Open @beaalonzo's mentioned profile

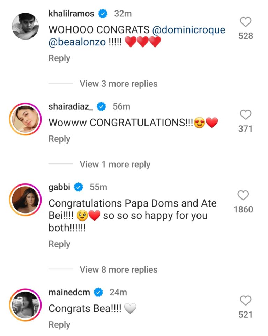click(x=76, y=41)
